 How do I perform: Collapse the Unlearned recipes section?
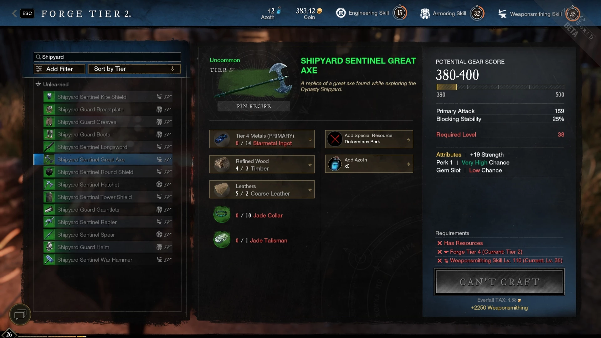pyautogui.click(x=52, y=84)
